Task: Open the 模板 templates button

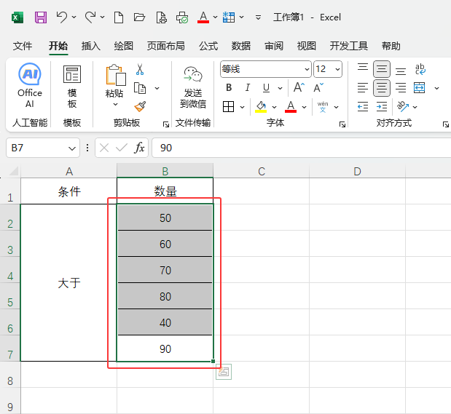Action: point(72,86)
